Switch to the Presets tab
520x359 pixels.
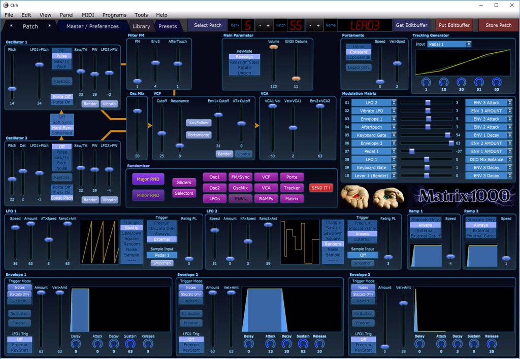(x=168, y=26)
